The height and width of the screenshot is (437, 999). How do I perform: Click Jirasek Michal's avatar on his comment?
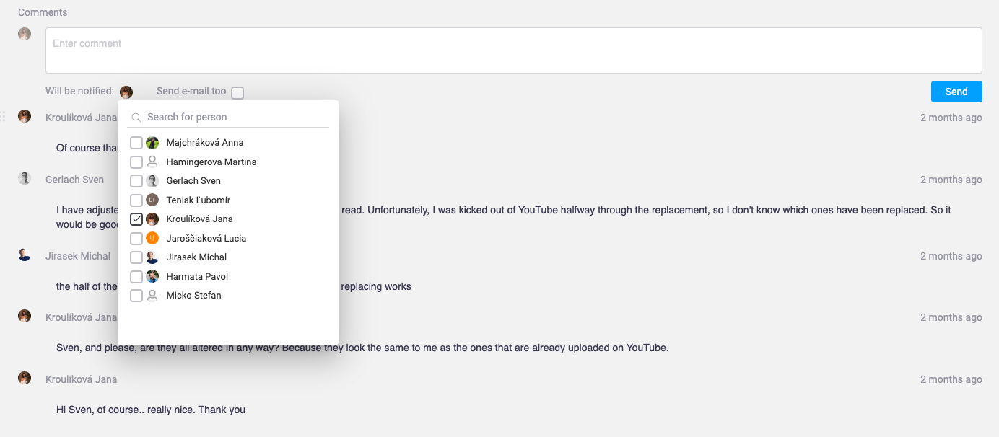25,255
